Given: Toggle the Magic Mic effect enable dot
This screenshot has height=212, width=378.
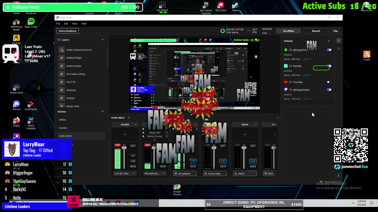Looking at the screenshot, I should point(143,133).
